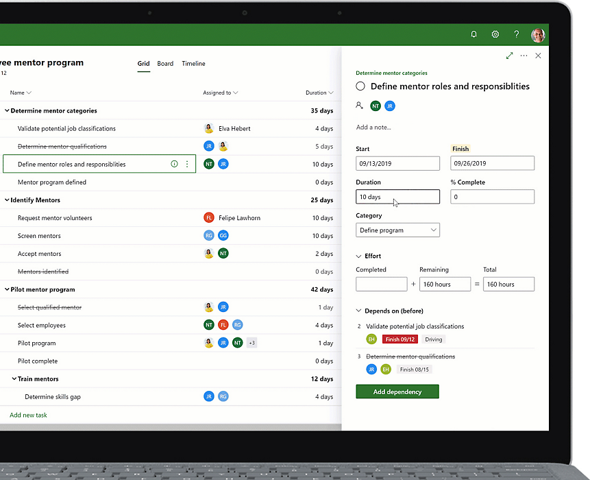Mark Define mentor roles task complete
The height and width of the screenshot is (480, 590).
361,86
